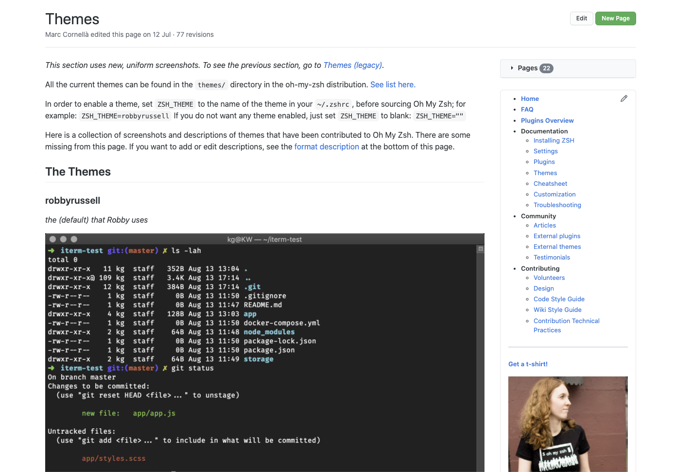This screenshot has height=472, width=675.
Task: Click the t-shirt photo thumbnail
Action: click(x=568, y=424)
